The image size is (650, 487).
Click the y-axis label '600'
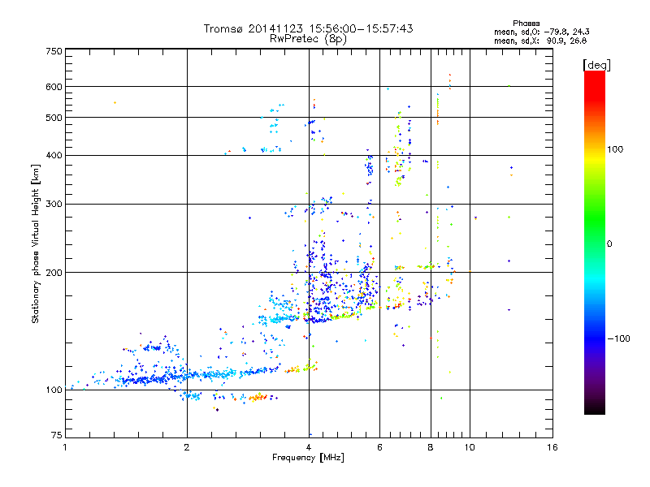point(54,87)
